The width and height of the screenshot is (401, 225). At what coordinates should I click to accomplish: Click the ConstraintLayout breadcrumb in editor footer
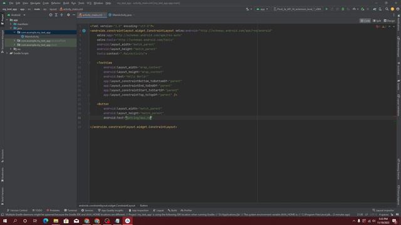(x=107, y=206)
